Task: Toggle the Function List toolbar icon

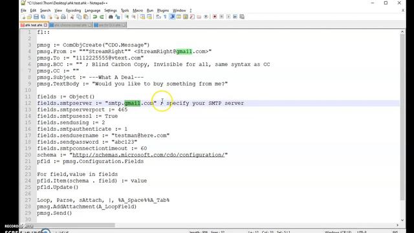Action: (192, 17)
